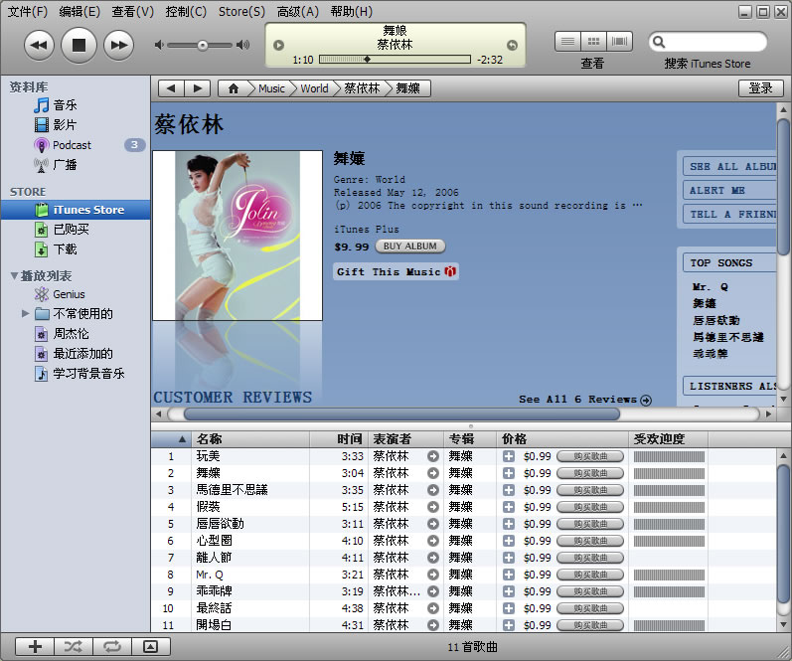Viewport: 792px width, 661px height.
Task: Mute volume via small speaker icon
Action: coord(159,45)
